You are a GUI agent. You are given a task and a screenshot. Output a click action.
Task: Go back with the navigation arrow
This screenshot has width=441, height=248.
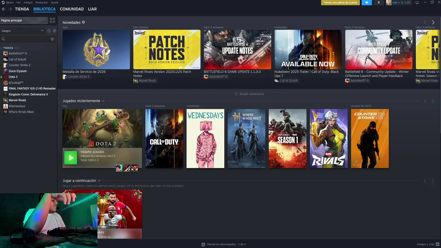[x=3, y=9]
